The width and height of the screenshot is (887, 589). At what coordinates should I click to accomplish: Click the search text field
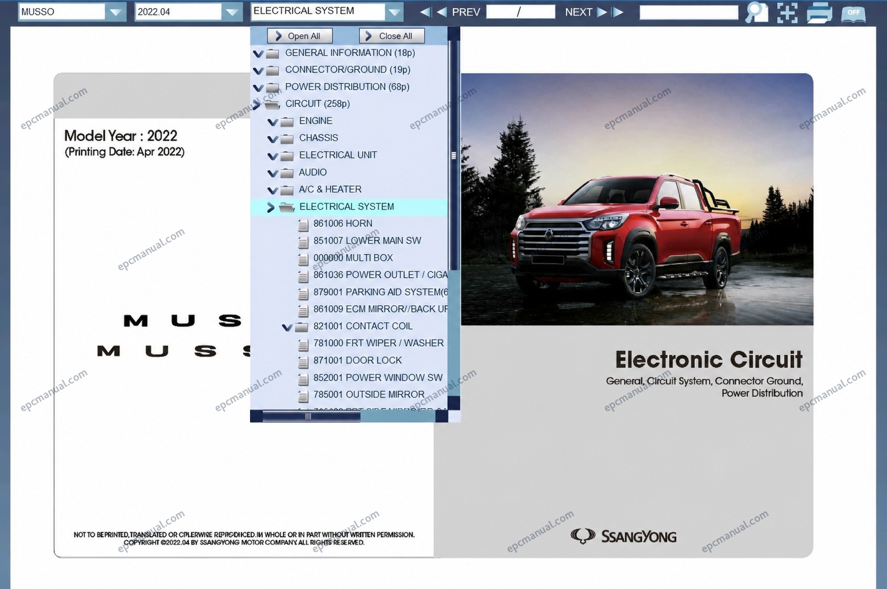689,12
